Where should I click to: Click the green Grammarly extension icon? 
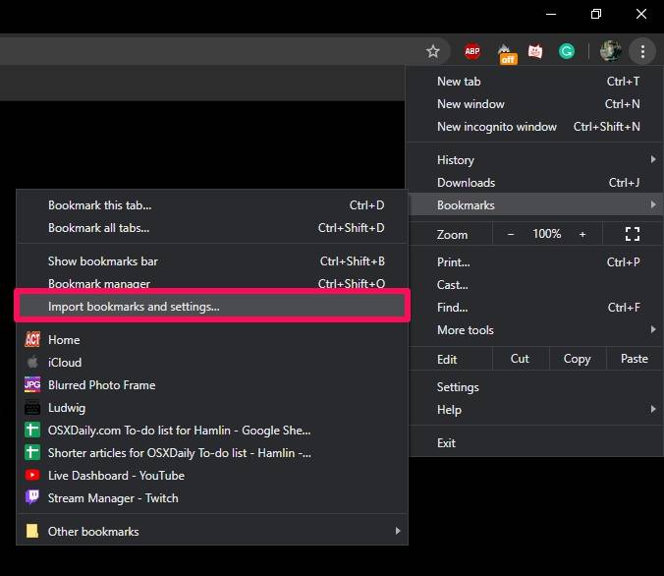[567, 51]
